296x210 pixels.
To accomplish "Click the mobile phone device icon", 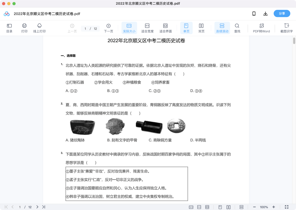I will click(254, 14).
